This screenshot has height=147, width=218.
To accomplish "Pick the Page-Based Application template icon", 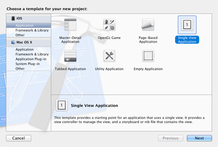I will (148, 25).
